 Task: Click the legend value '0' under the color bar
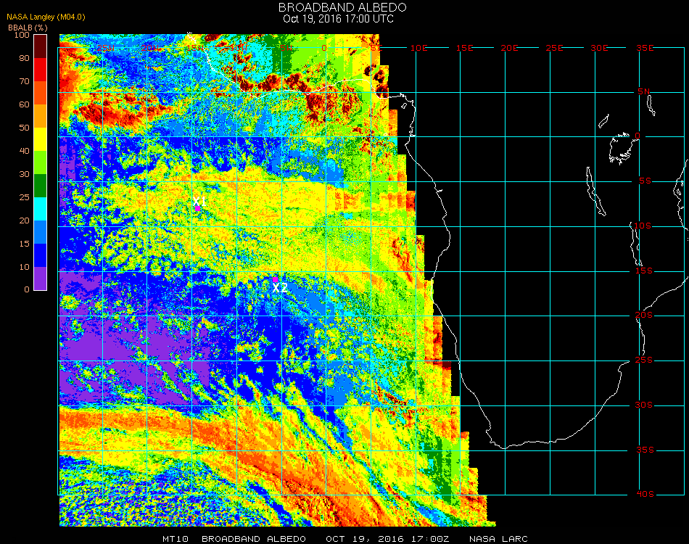click(27, 289)
